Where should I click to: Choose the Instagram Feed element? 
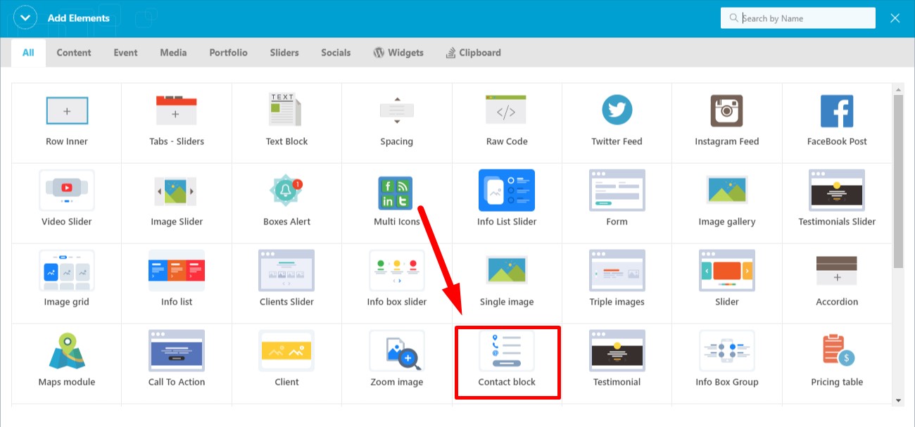click(x=726, y=121)
